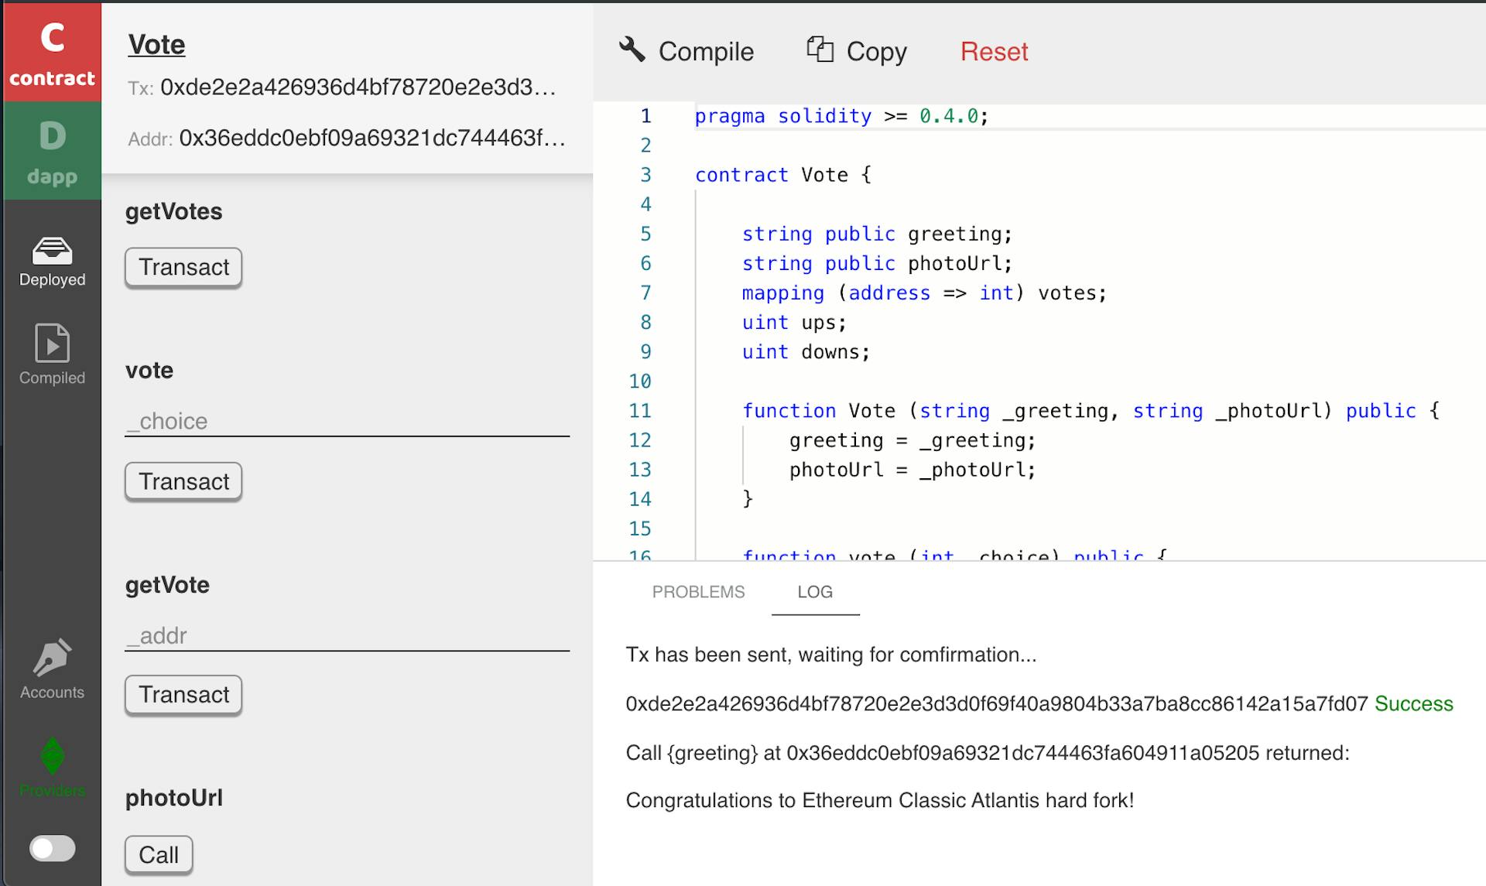Viewport: 1486px width, 886px height.
Task: Open the Deployed contracts inbox icon
Action: tap(52, 251)
